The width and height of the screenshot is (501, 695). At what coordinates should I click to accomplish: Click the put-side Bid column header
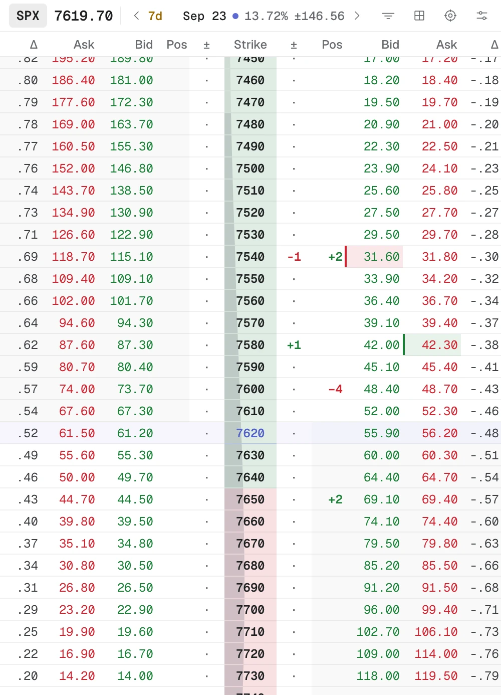click(390, 45)
